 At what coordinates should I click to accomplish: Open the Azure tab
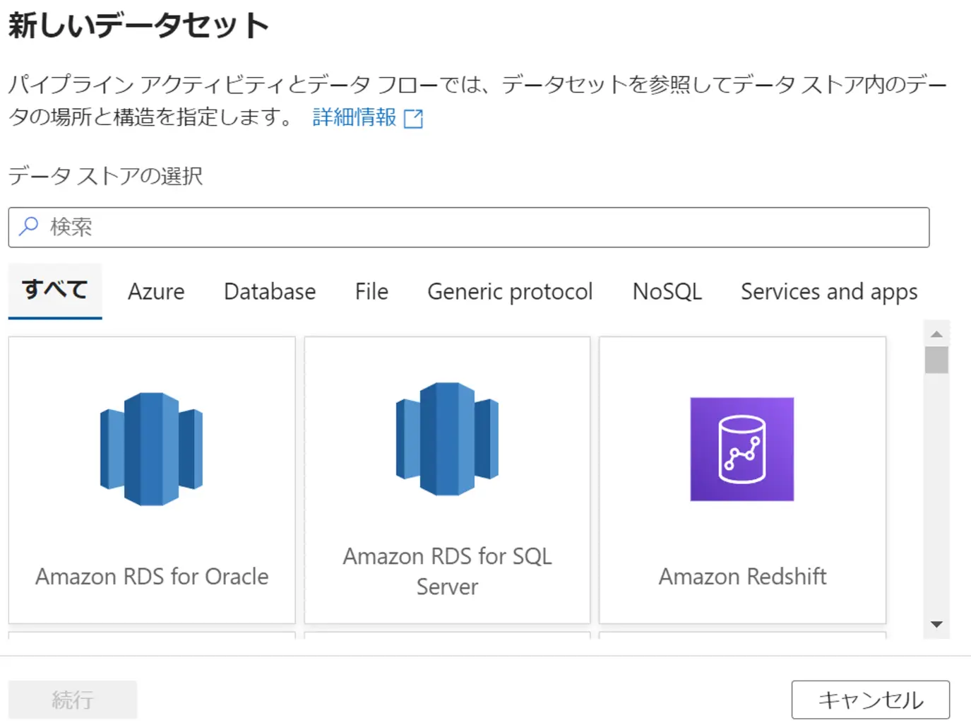pyautogui.click(x=156, y=291)
